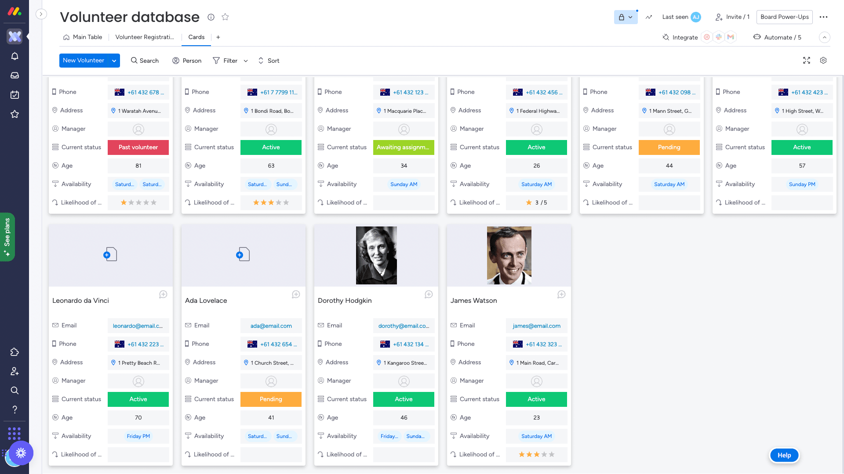This screenshot has width=844, height=474.
Task: Open My Work calendar icon
Action: tap(15, 95)
